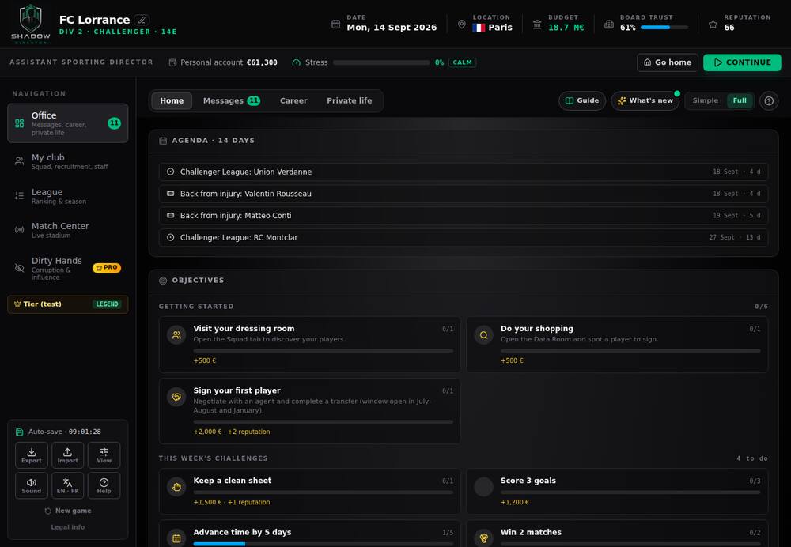The image size is (791, 547).
Task: Click the Import save icon button
Action: pos(67,455)
